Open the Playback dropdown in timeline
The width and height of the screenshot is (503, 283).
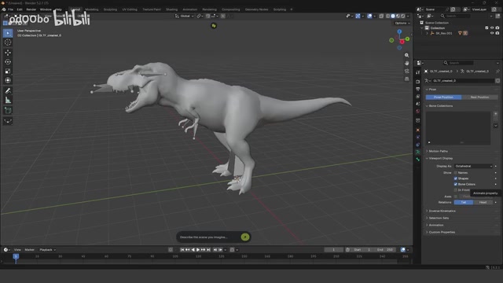click(47, 250)
